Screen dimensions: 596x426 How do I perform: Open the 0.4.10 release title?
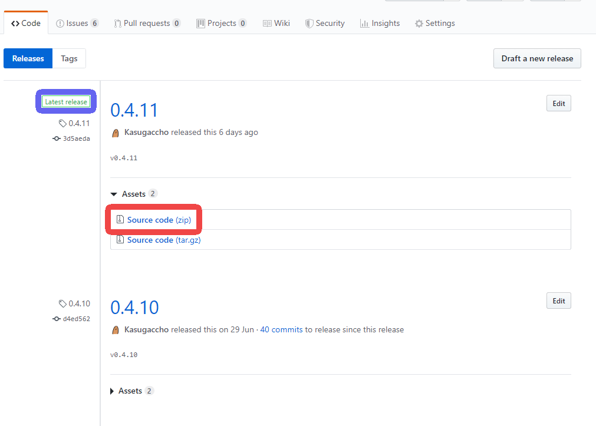[x=134, y=307]
